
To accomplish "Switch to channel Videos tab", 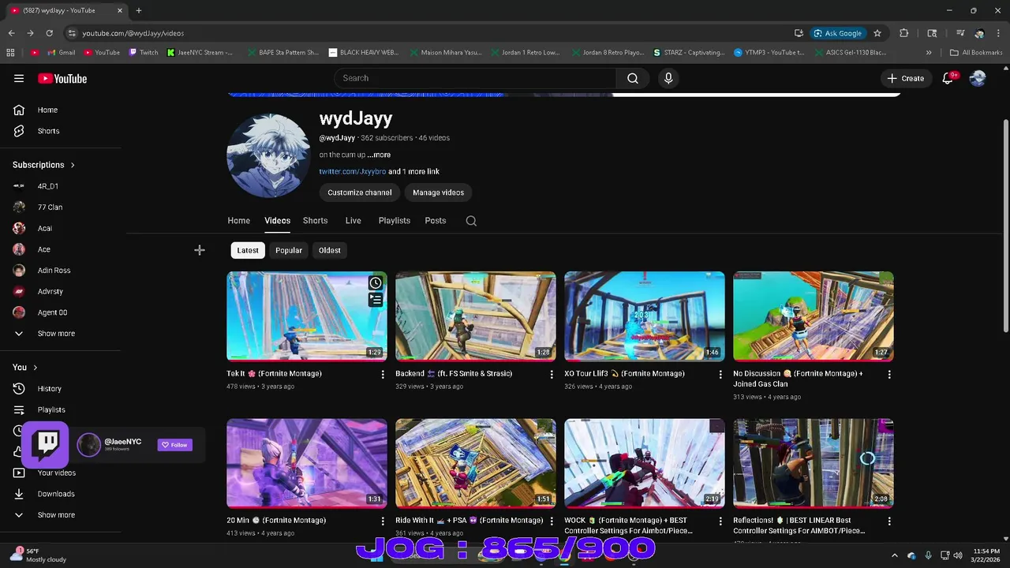I will coord(277,221).
